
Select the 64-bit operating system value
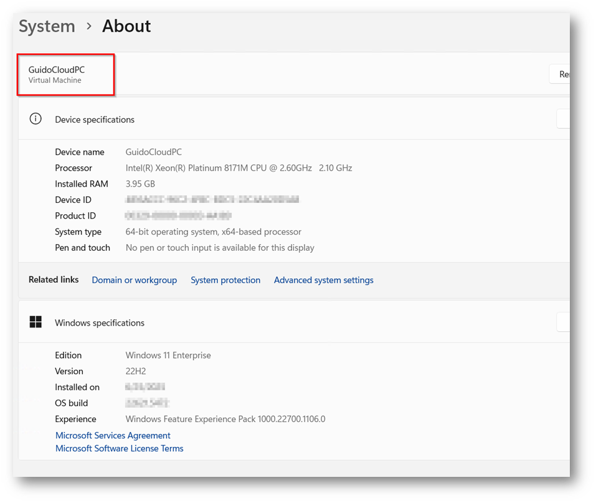[213, 232]
